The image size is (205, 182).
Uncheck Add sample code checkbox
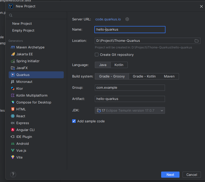(x=74, y=121)
